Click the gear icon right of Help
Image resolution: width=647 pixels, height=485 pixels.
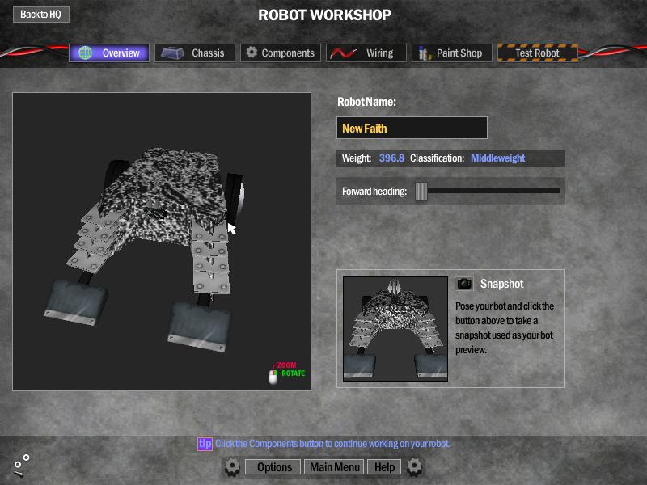414,467
